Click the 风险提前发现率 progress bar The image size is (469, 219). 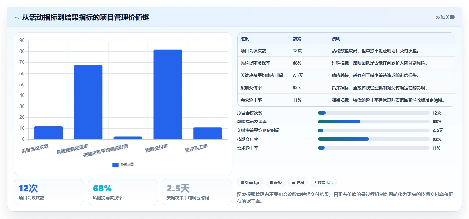(374, 122)
